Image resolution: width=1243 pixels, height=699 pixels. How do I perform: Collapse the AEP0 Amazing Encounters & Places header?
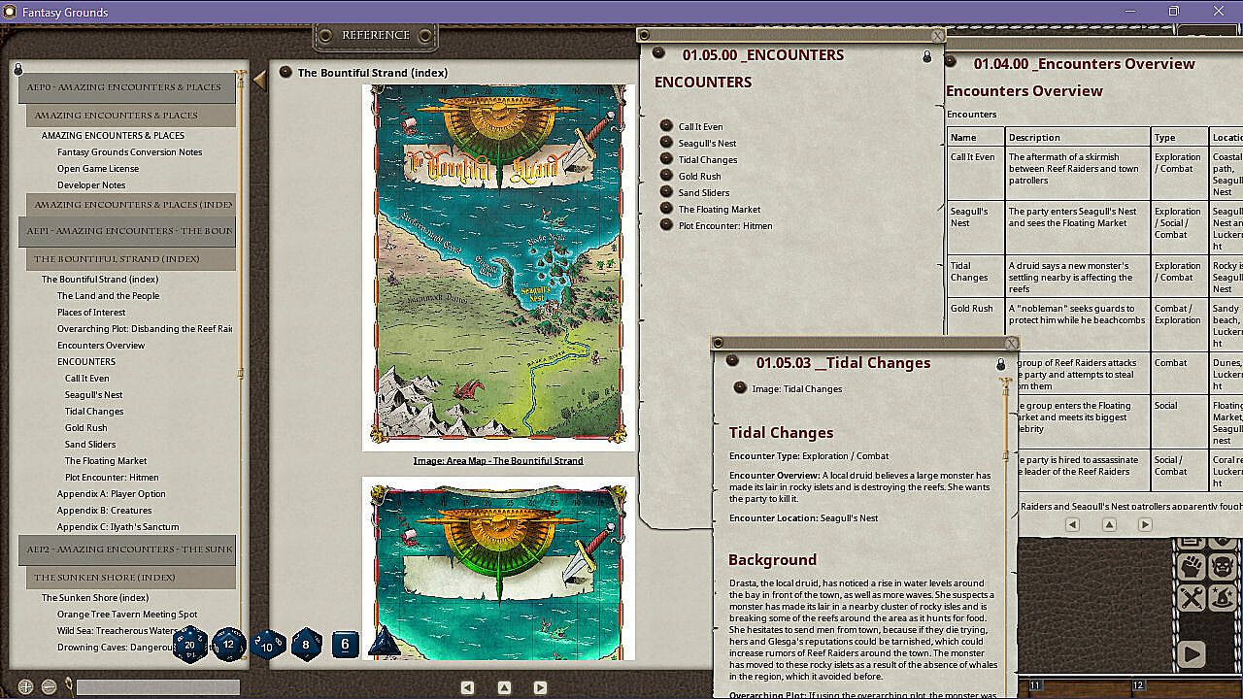(x=123, y=87)
